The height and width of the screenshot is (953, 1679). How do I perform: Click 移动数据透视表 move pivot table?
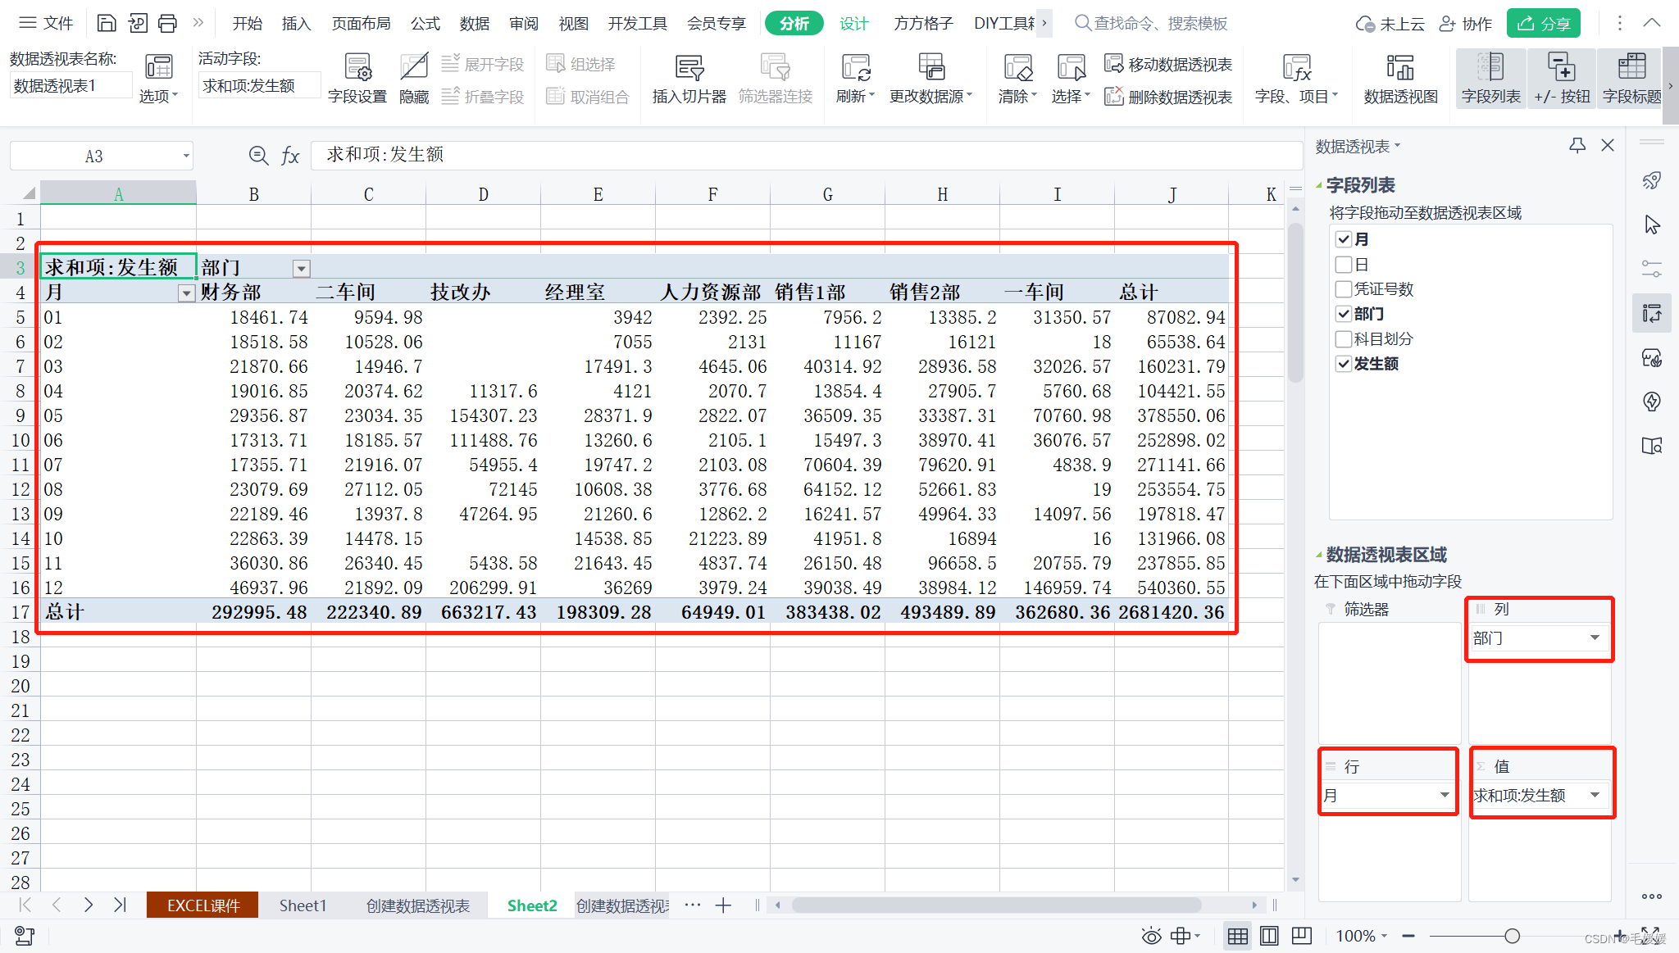coord(1168,64)
